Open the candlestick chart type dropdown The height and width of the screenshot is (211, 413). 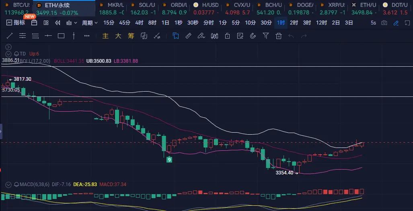coord(72,23)
